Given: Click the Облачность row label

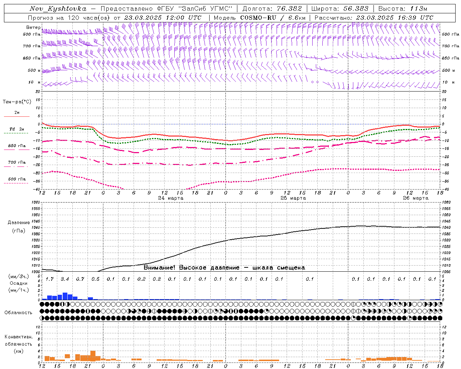Looking at the screenshot, I should (x=18, y=312).
